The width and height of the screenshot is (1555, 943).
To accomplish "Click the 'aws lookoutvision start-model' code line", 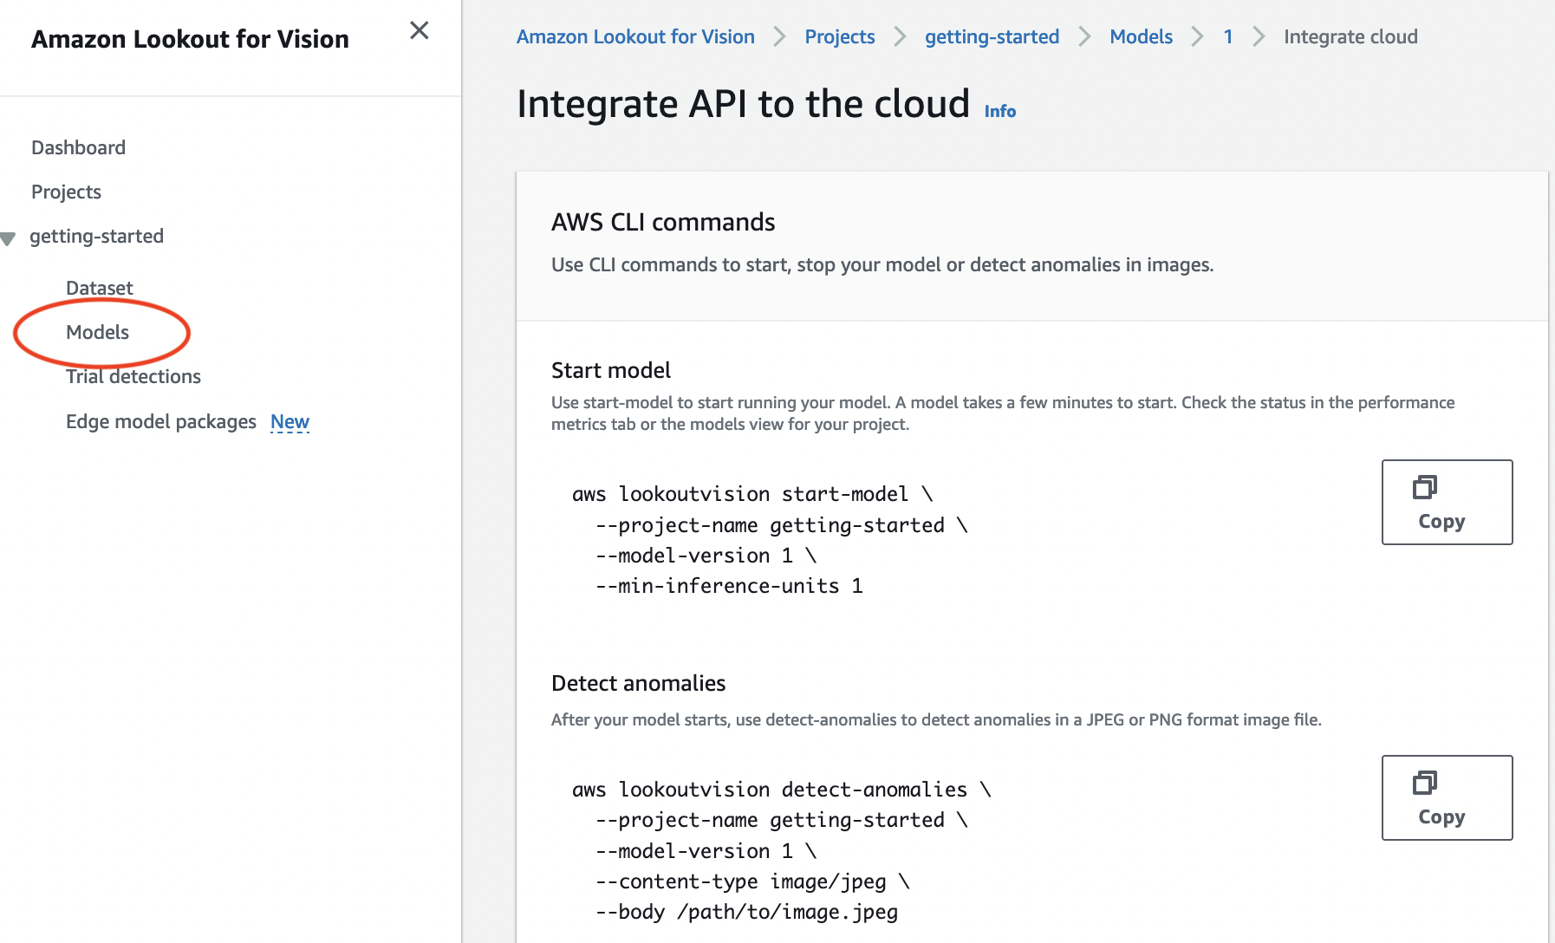I will point(752,494).
